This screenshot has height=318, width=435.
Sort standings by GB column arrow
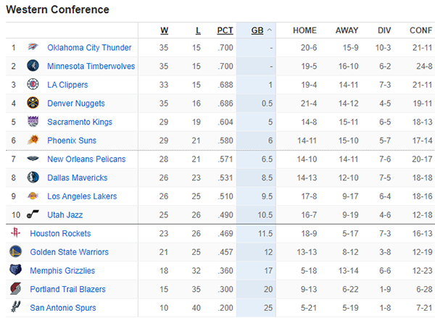coord(270,30)
